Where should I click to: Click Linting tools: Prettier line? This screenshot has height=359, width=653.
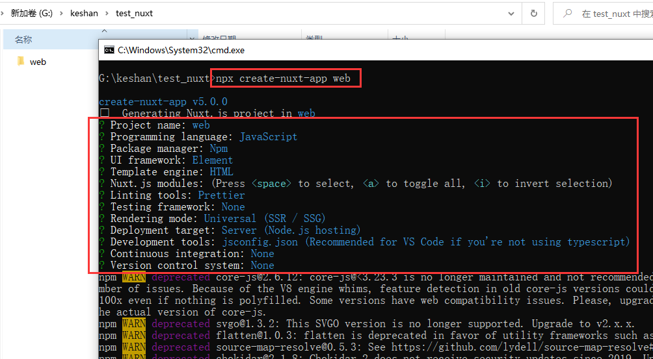(172, 195)
